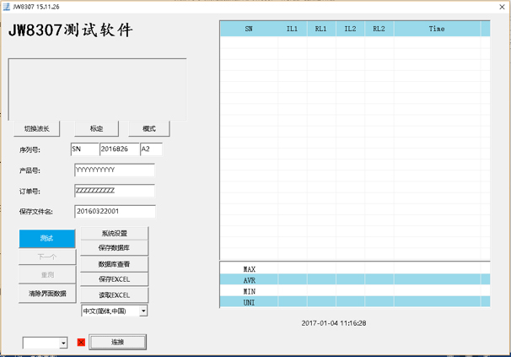Viewport: 511px width, 357px height.
Task: Open 数据库查看 database viewer
Action: pyautogui.click(x=115, y=264)
